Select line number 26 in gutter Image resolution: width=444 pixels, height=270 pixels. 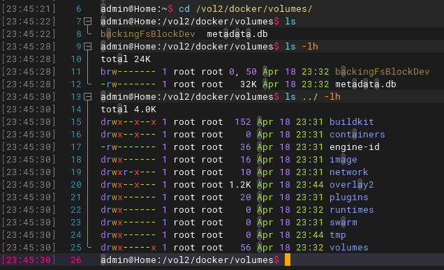(x=76, y=260)
